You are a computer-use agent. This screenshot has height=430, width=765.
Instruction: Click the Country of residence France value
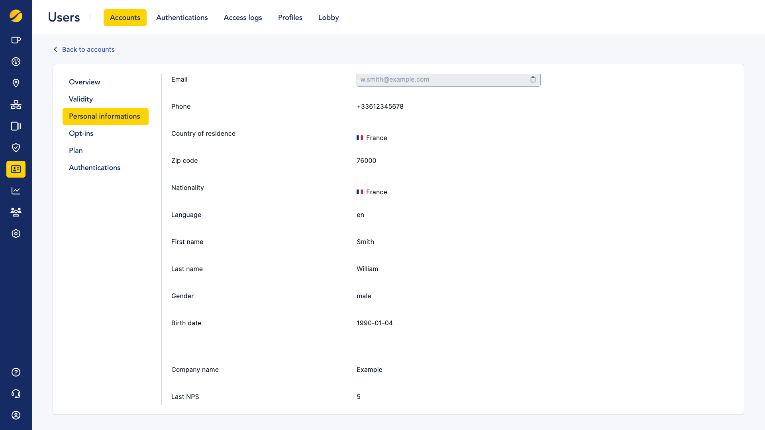tap(372, 138)
